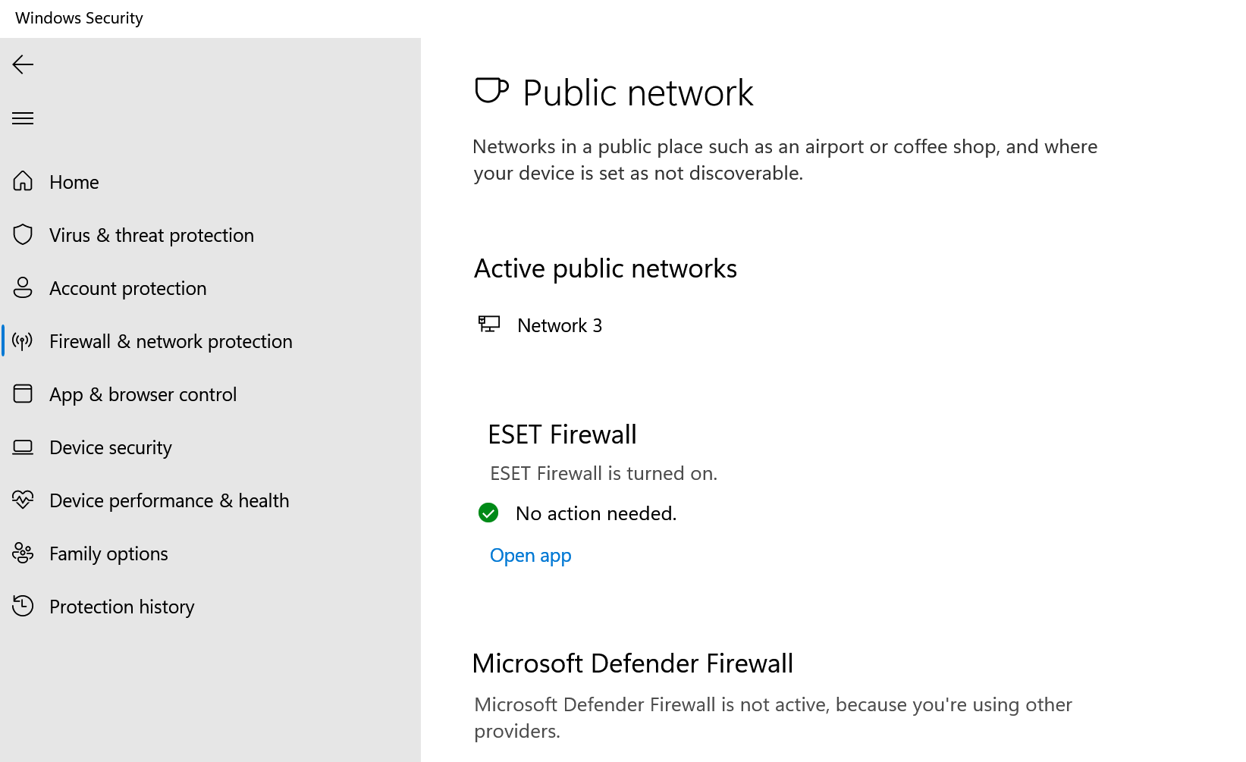Click the green No action needed checkmark
This screenshot has height=762, width=1246.
click(488, 513)
